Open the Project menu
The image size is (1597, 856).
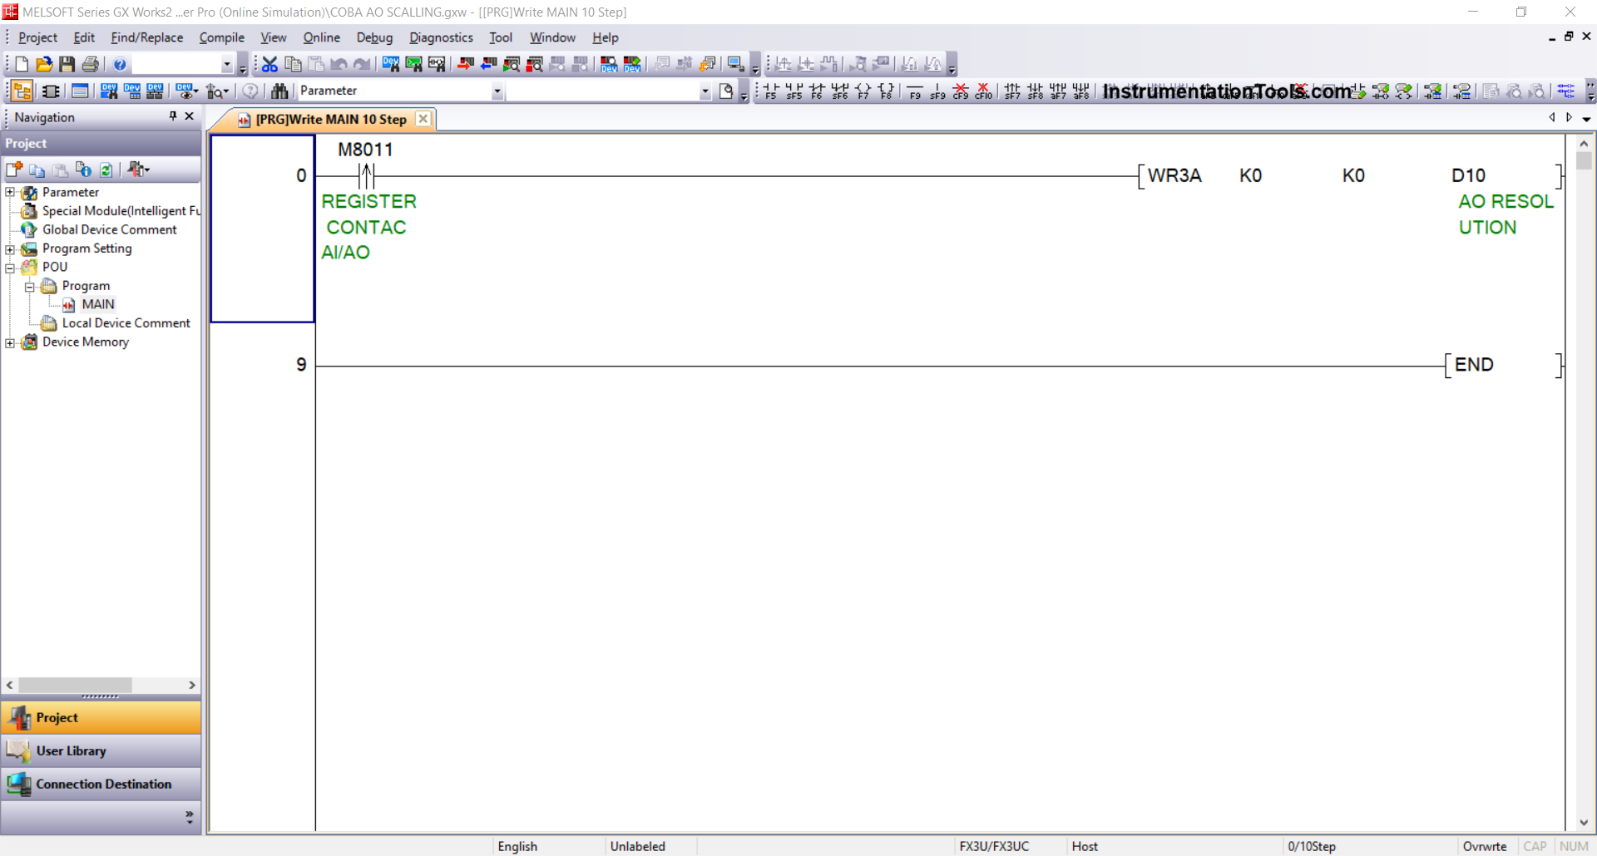tap(37, 37)
